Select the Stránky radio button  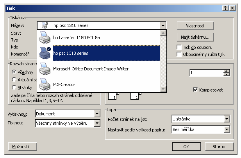tap(14, 87)
